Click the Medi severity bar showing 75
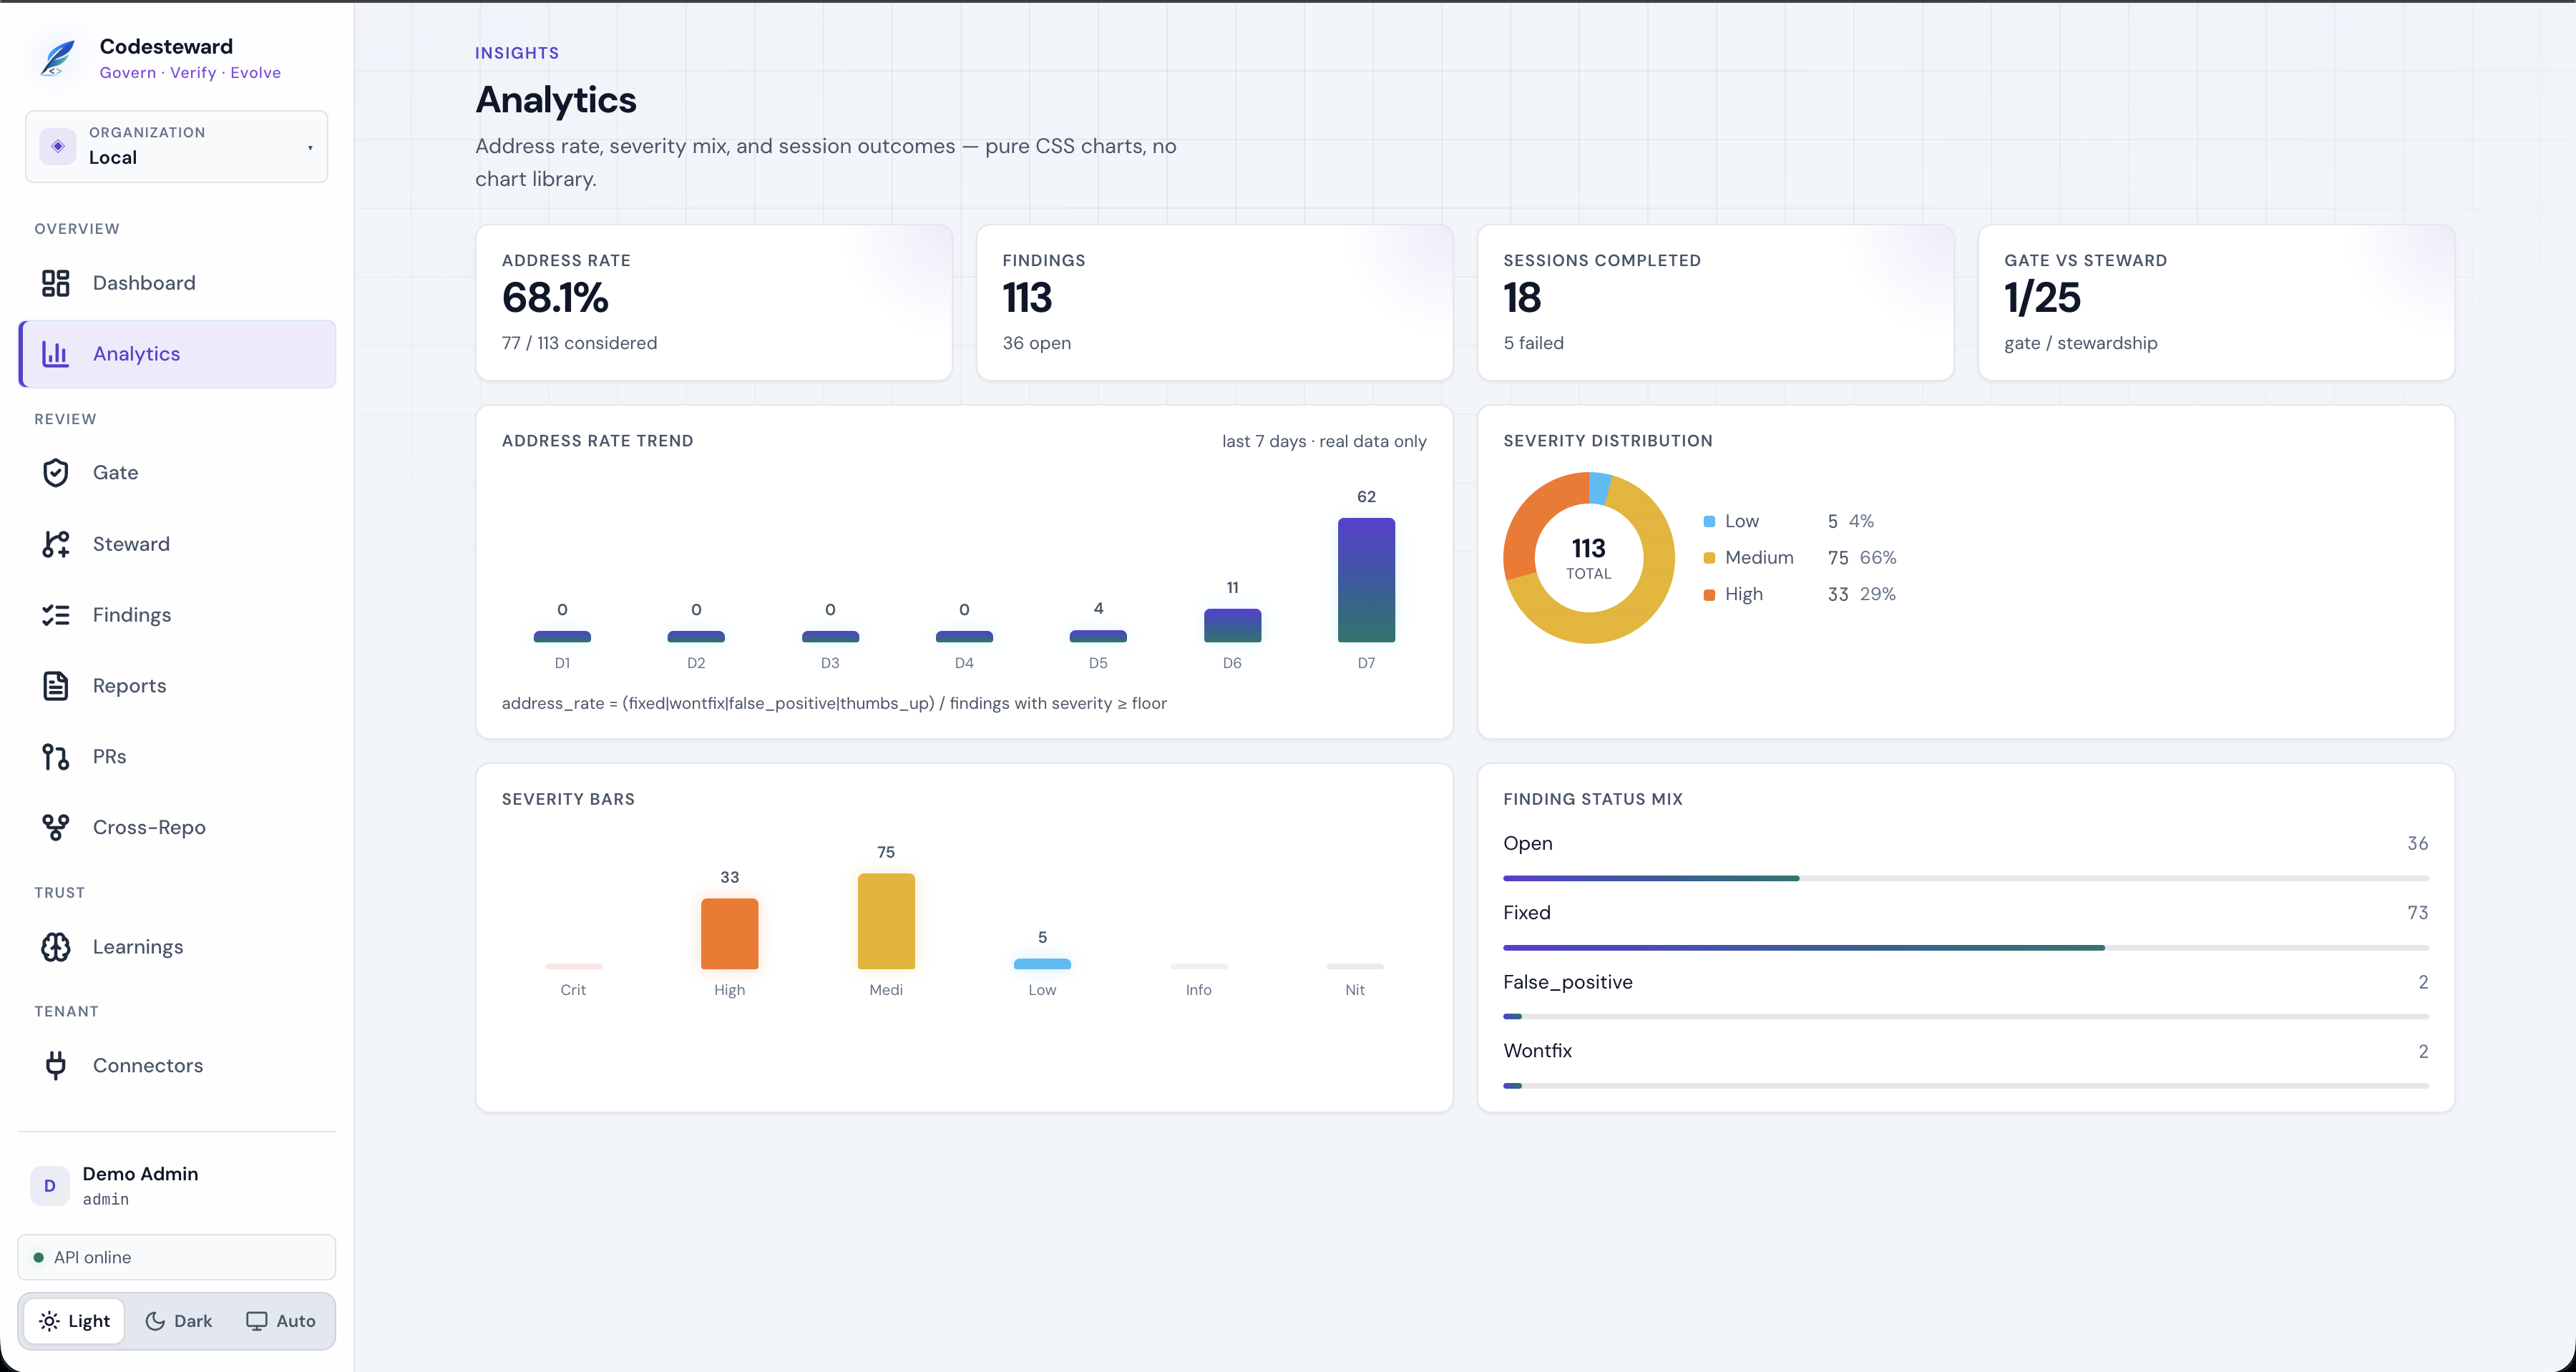 click(x=886, y=921)
